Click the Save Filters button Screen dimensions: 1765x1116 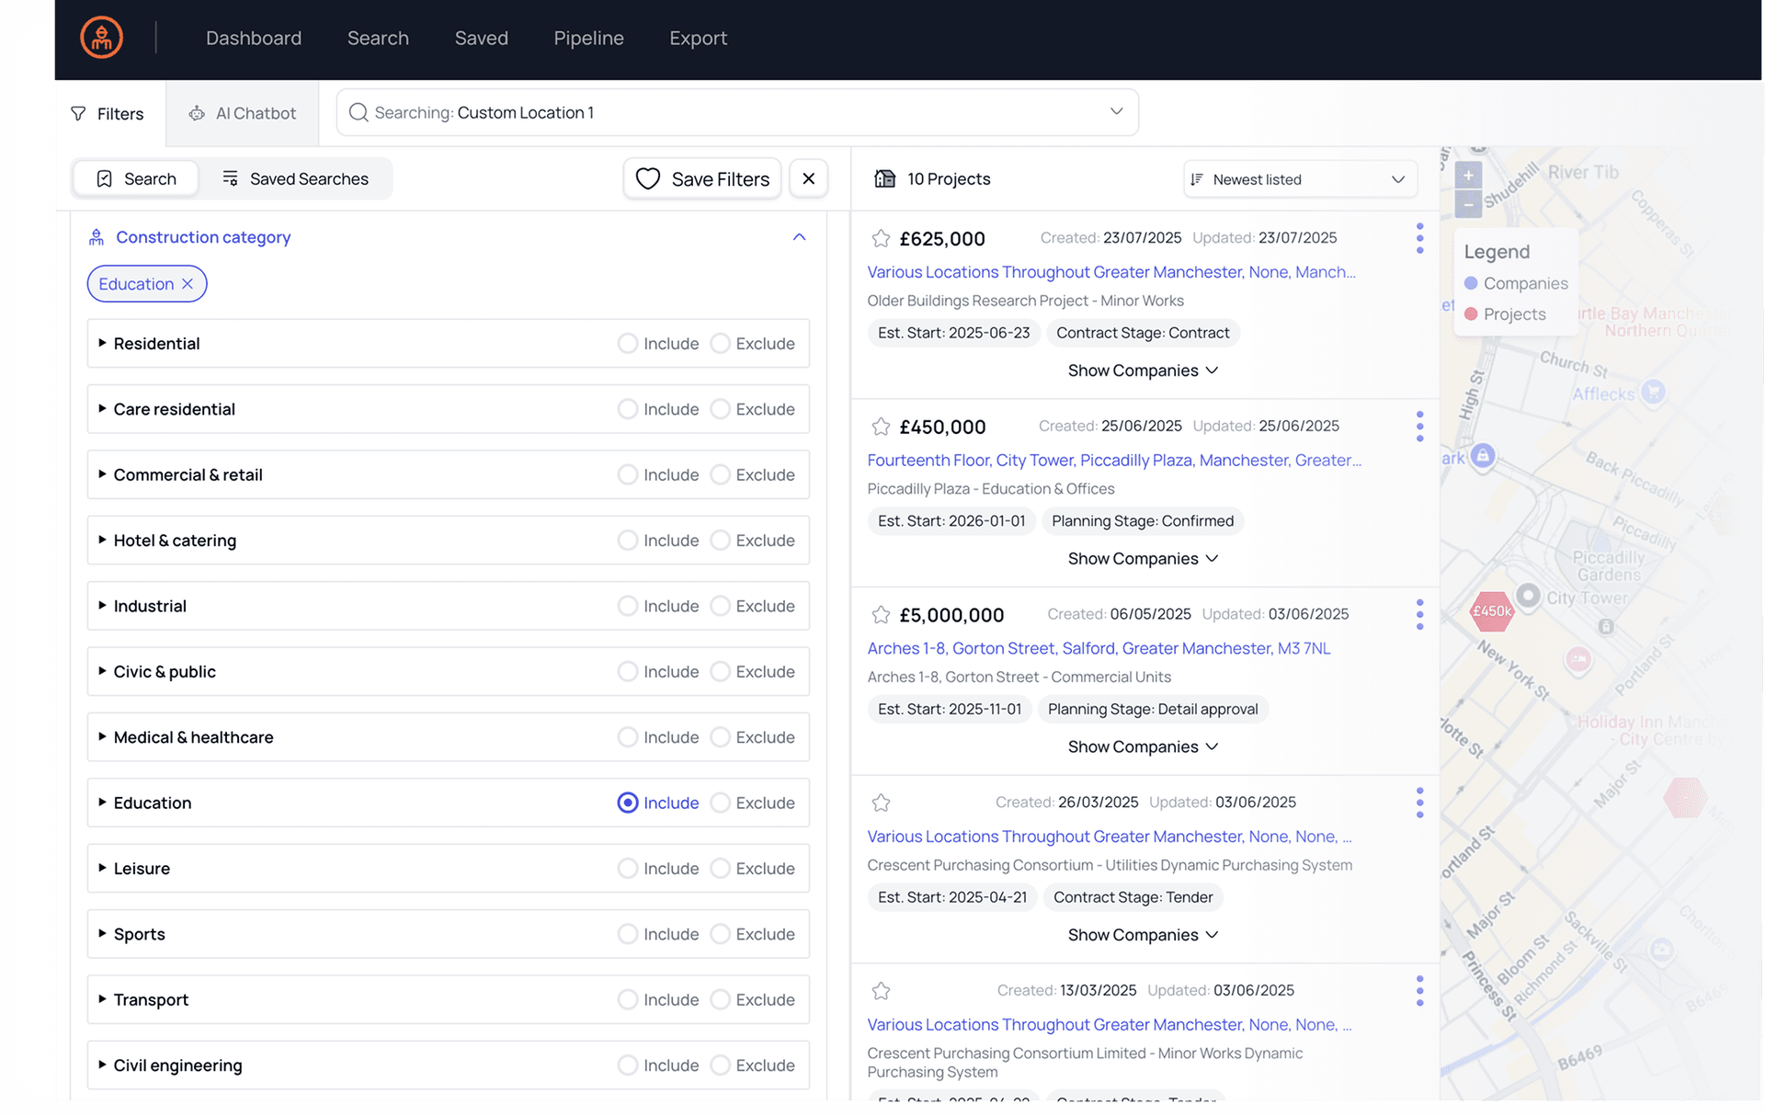pyautogui.click(x=702, y=178)
